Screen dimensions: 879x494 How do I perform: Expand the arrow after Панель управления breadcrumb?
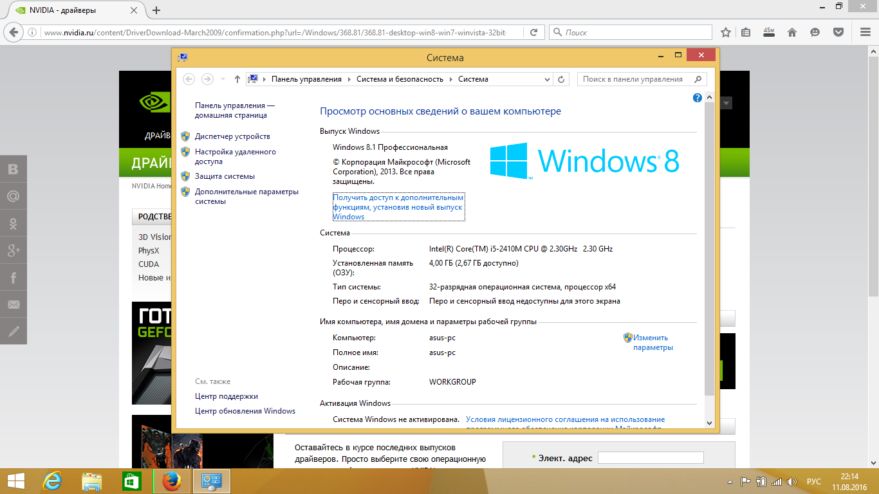point(349,79)
